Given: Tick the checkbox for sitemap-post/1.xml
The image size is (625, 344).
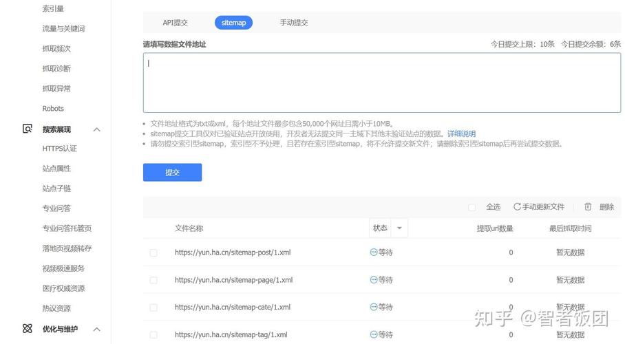Looking at the screenshot, I should click(x=153, y=253).
